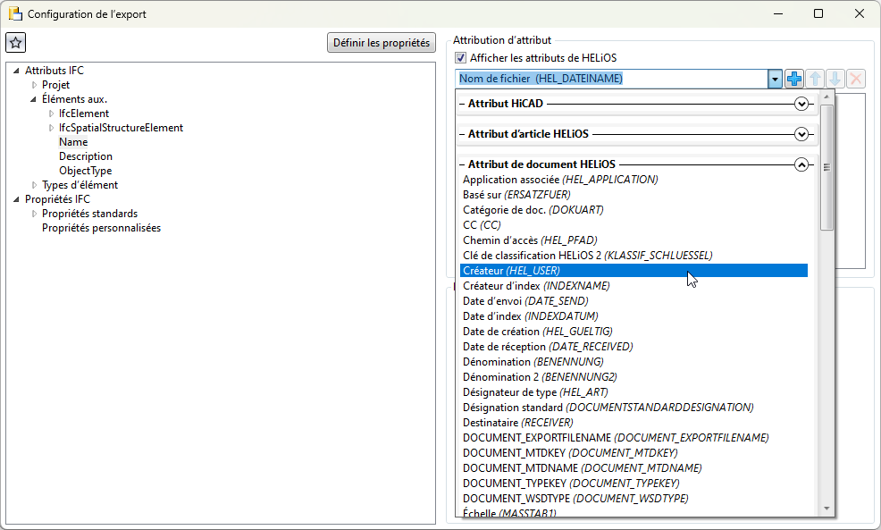The image size is (881, 530).
Task: Collapse the 'Éléments aux.' tree node
Action: [35, 99]
